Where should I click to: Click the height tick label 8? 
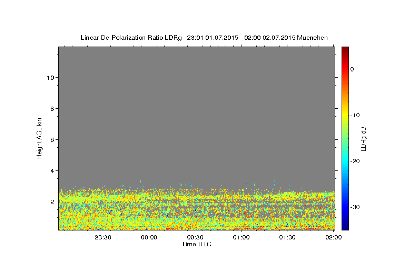click(52, 108)
